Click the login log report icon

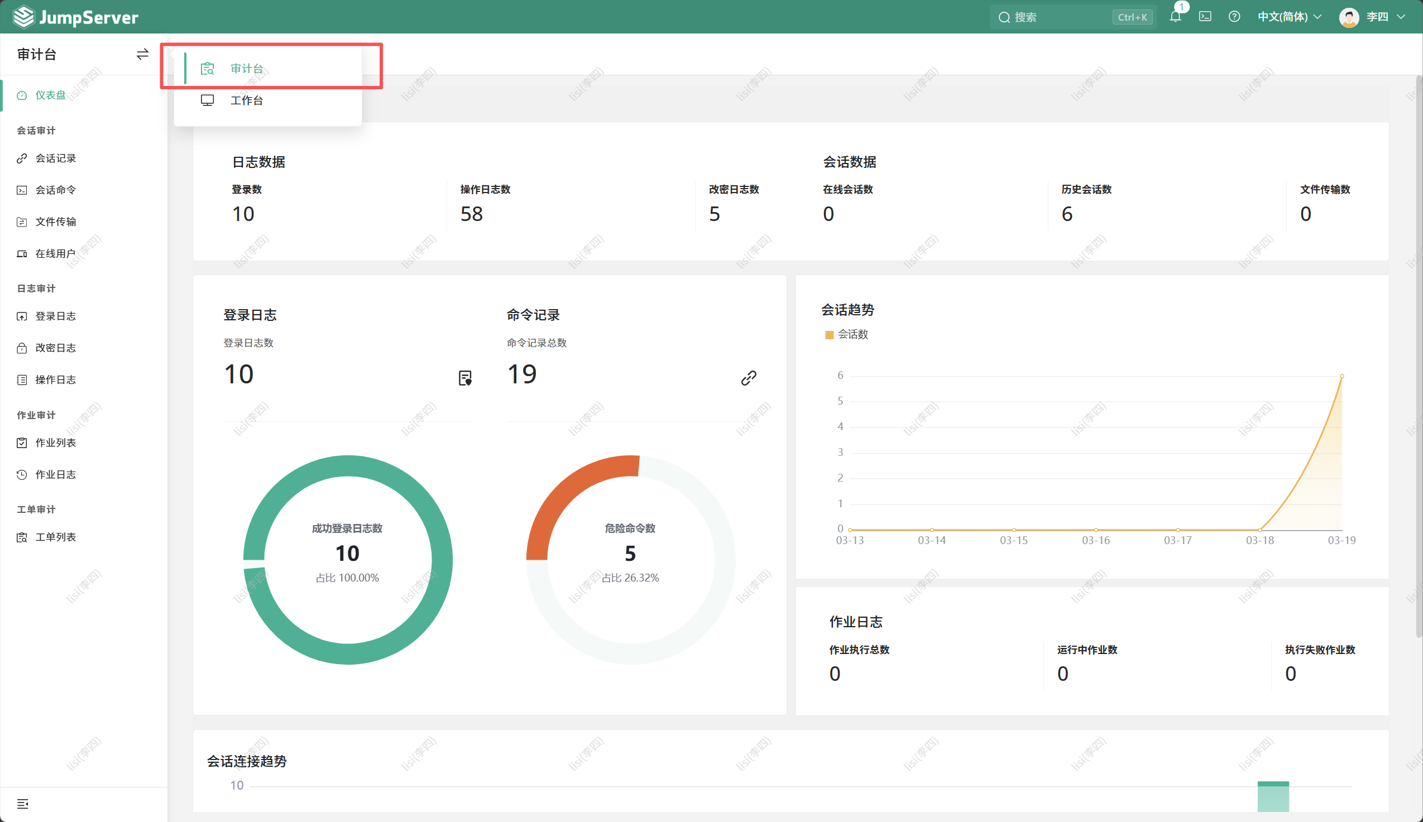coord(464,378)
